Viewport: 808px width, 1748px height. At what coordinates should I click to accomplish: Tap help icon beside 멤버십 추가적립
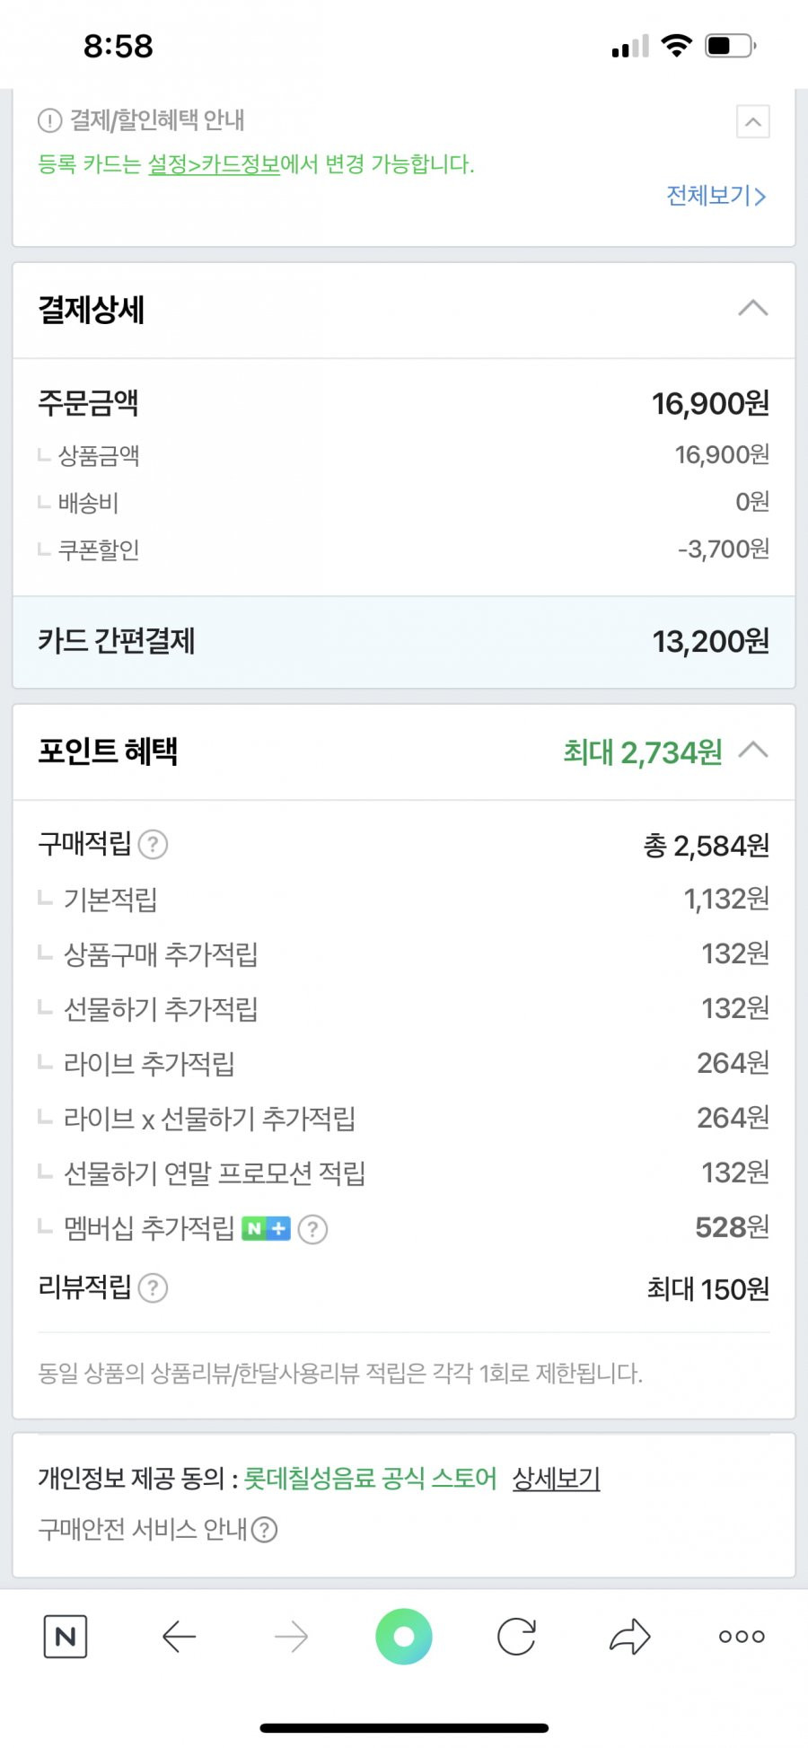pos(312,1228)
